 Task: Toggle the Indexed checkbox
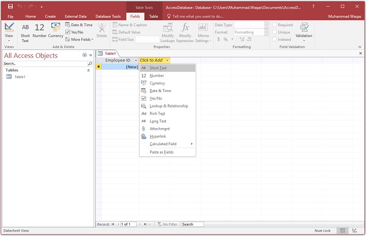coord(274,39)
